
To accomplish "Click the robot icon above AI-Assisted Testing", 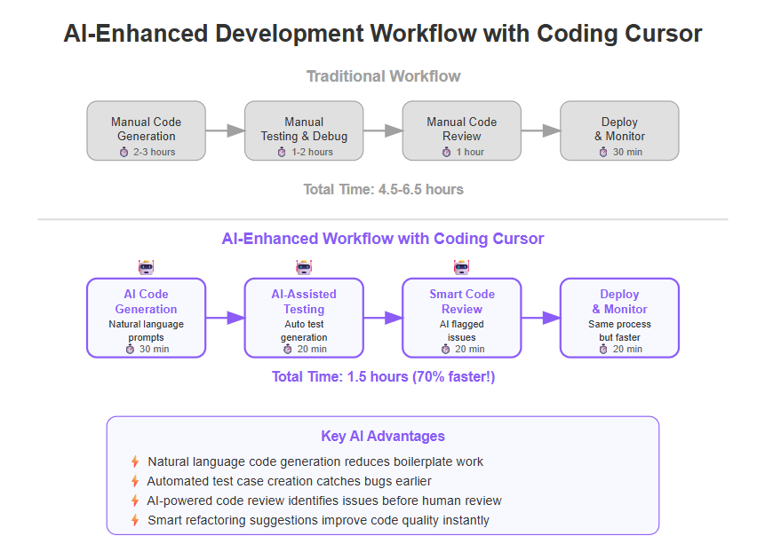I will pos(304,267).
